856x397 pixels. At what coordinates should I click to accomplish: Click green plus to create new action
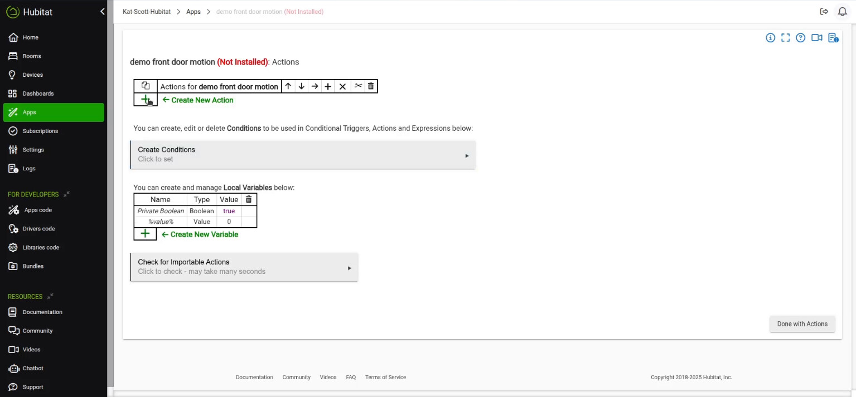(x=146, y=100)
